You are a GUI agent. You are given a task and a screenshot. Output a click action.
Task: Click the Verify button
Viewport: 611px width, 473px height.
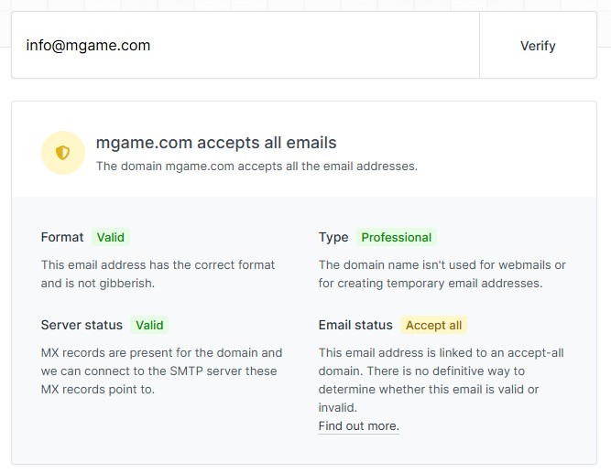[x=538, y=45]
